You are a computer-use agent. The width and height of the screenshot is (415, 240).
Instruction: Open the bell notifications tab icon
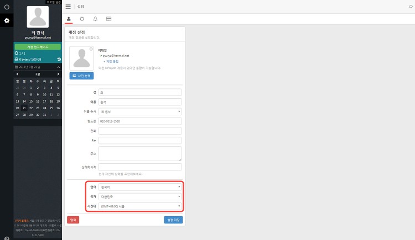pyautogui.click(x=95, y=19)
